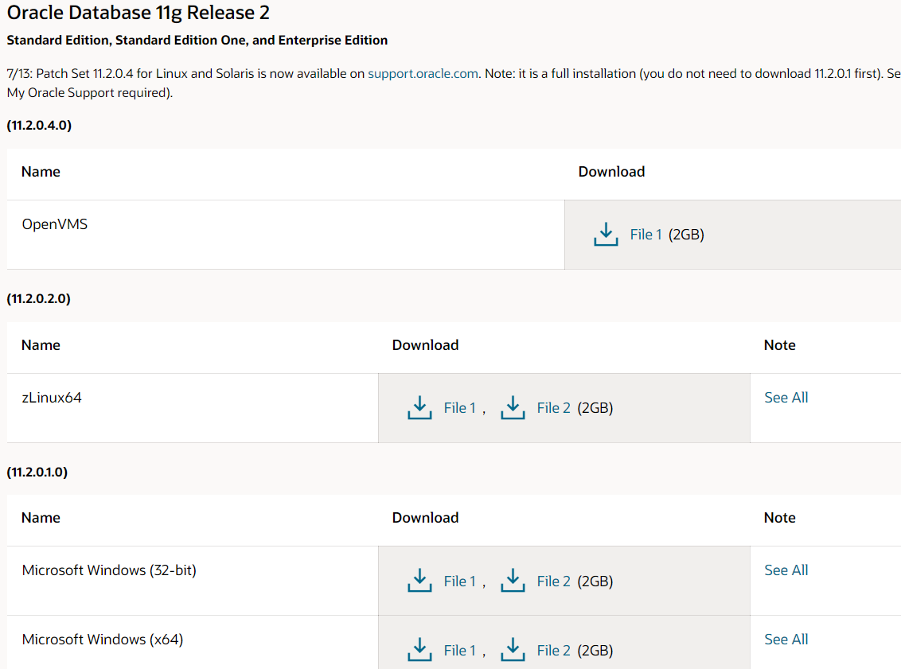Click the OpenVMS File 1 download icon
The height and width of the screenshot is (669, 901).
click(x=606, y=235)
